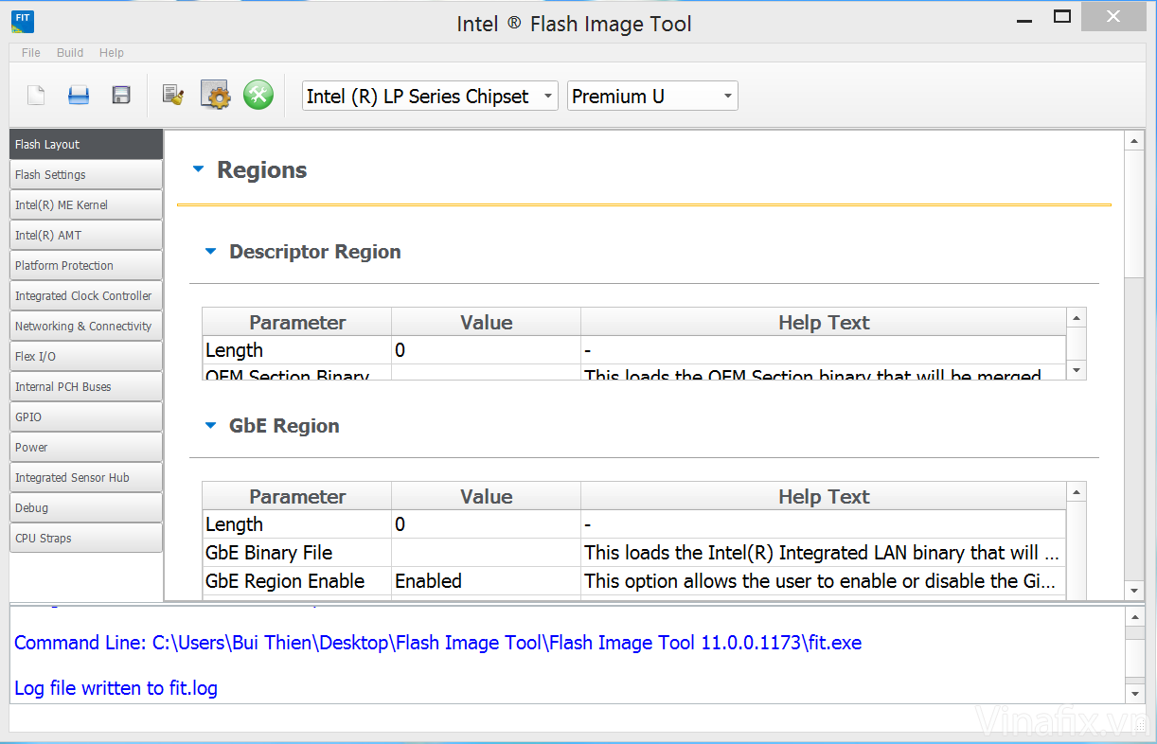The width and height of the screenshot is (1157, 744).
Task: Click the green Build image icon
Action: 258,95
